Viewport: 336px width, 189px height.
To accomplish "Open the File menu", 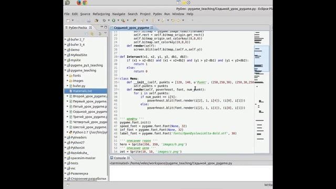I will (x=67, y=14).
